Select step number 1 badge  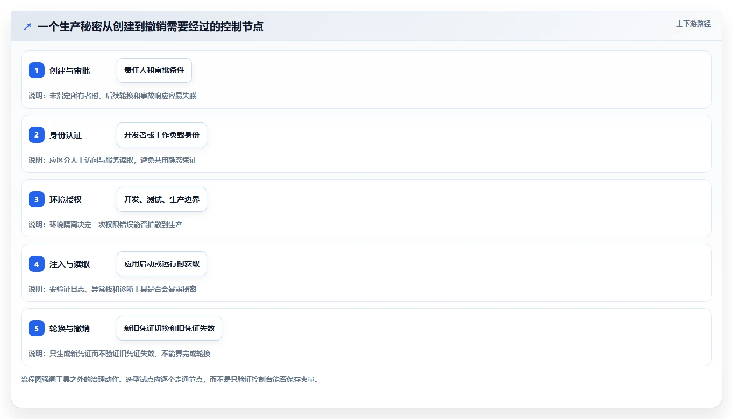click(37, 70)
